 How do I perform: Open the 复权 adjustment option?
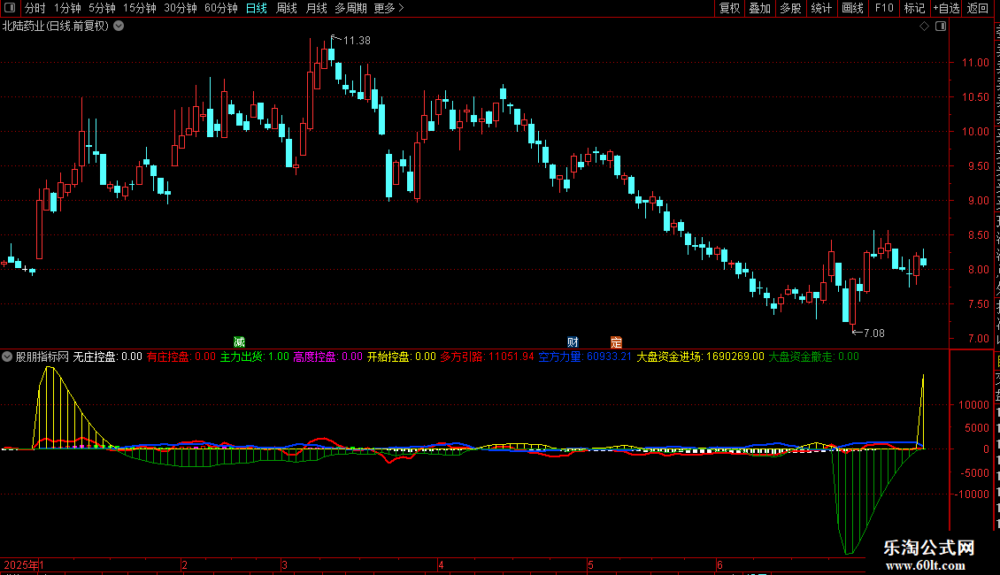(729, 8)
